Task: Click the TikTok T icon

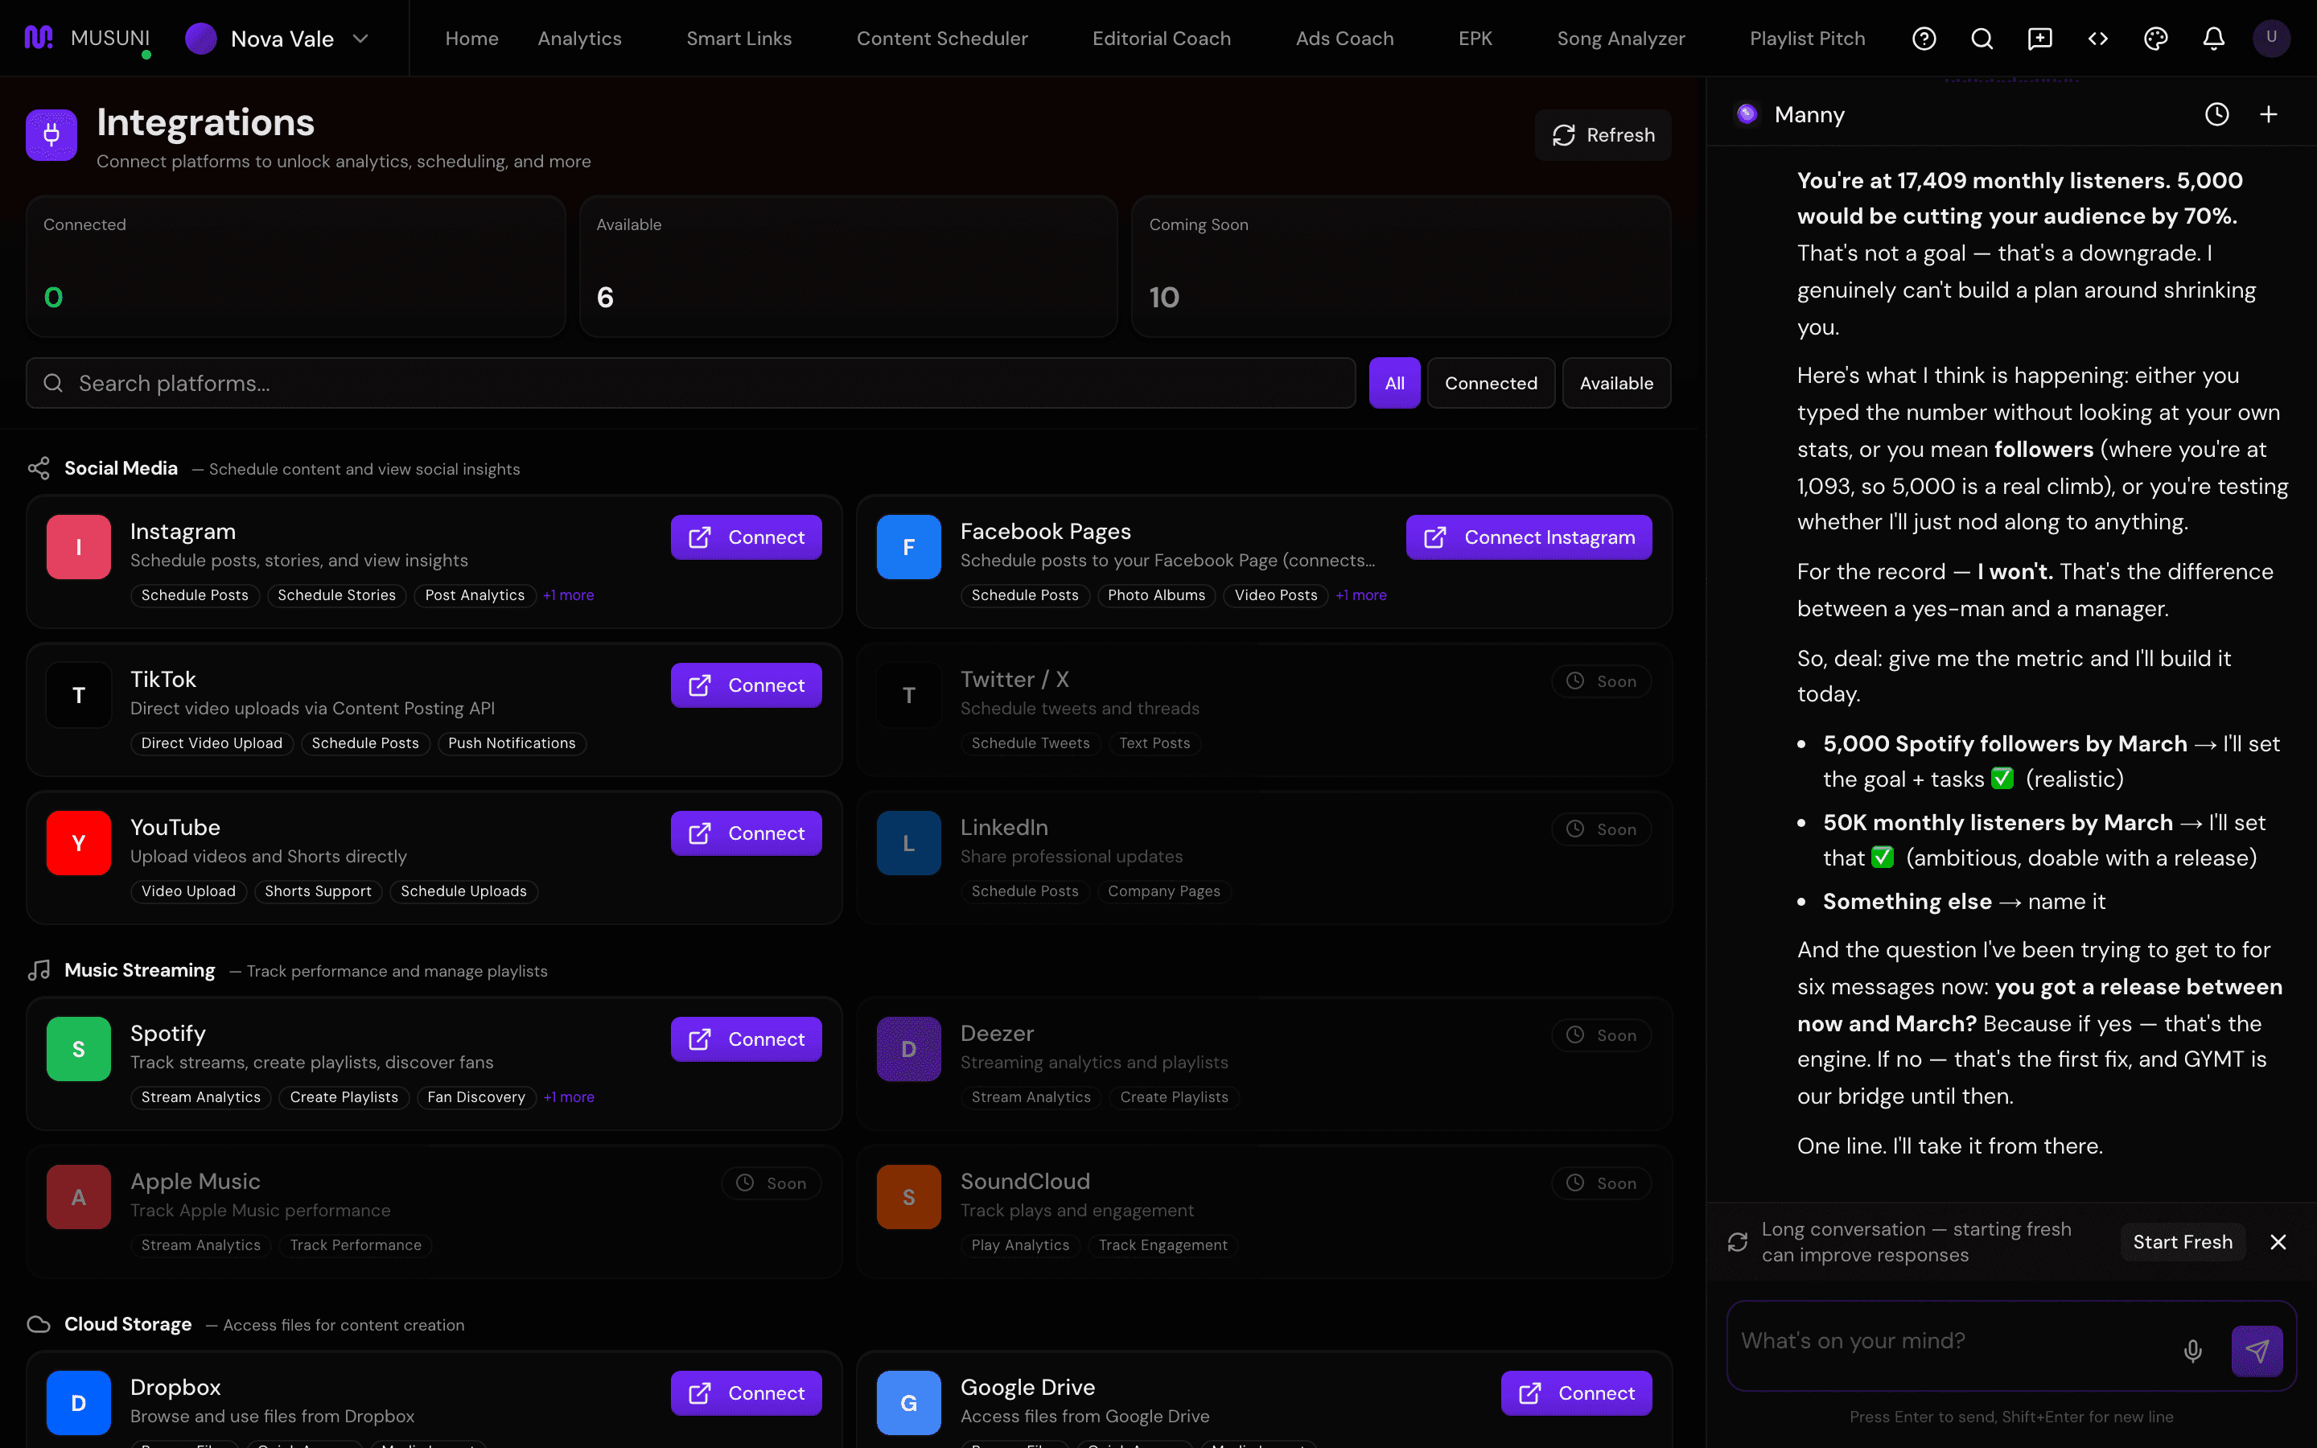Action: coord(79,695)
